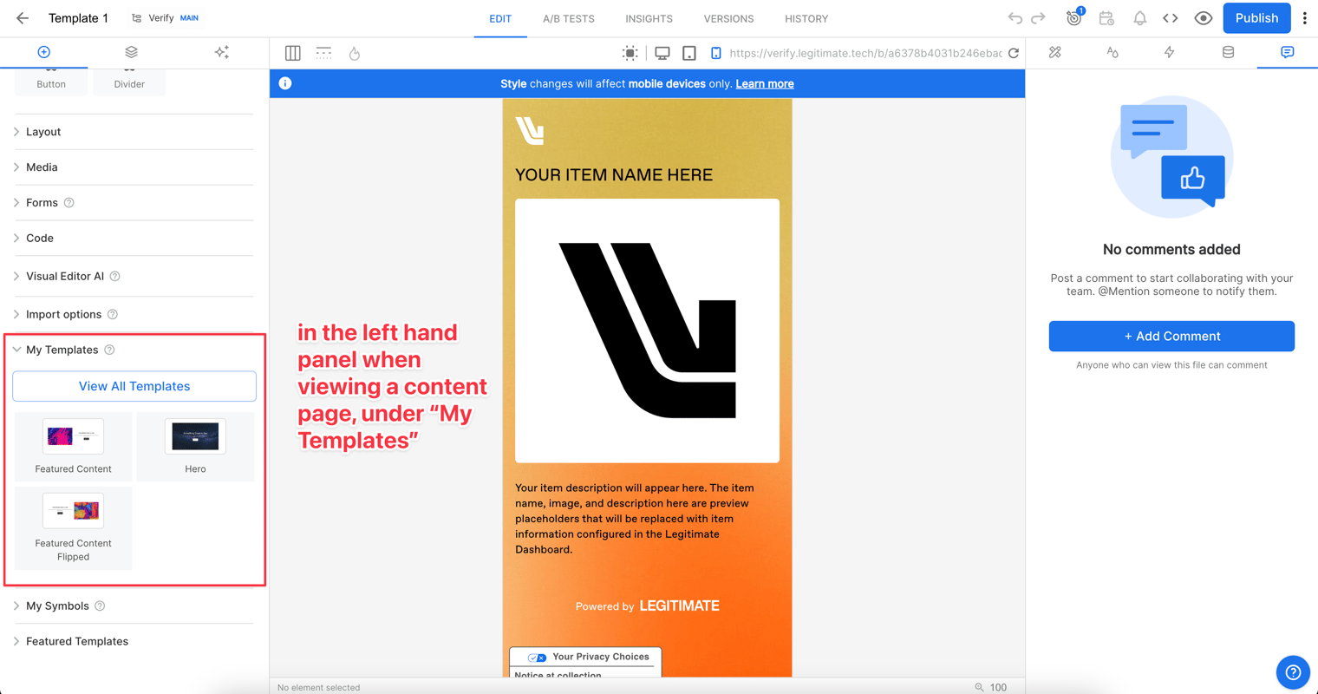Click the undo arrow icon
The image size is (1318, 694).
1015,18
